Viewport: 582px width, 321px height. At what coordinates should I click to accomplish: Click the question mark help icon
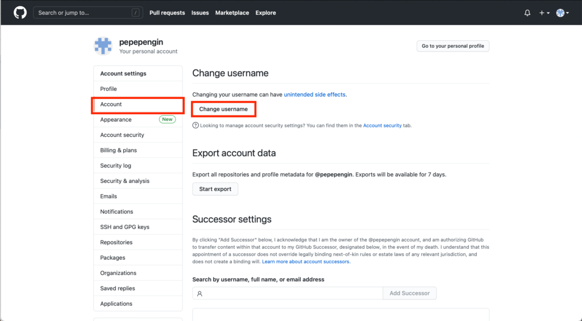coord(196,126)
